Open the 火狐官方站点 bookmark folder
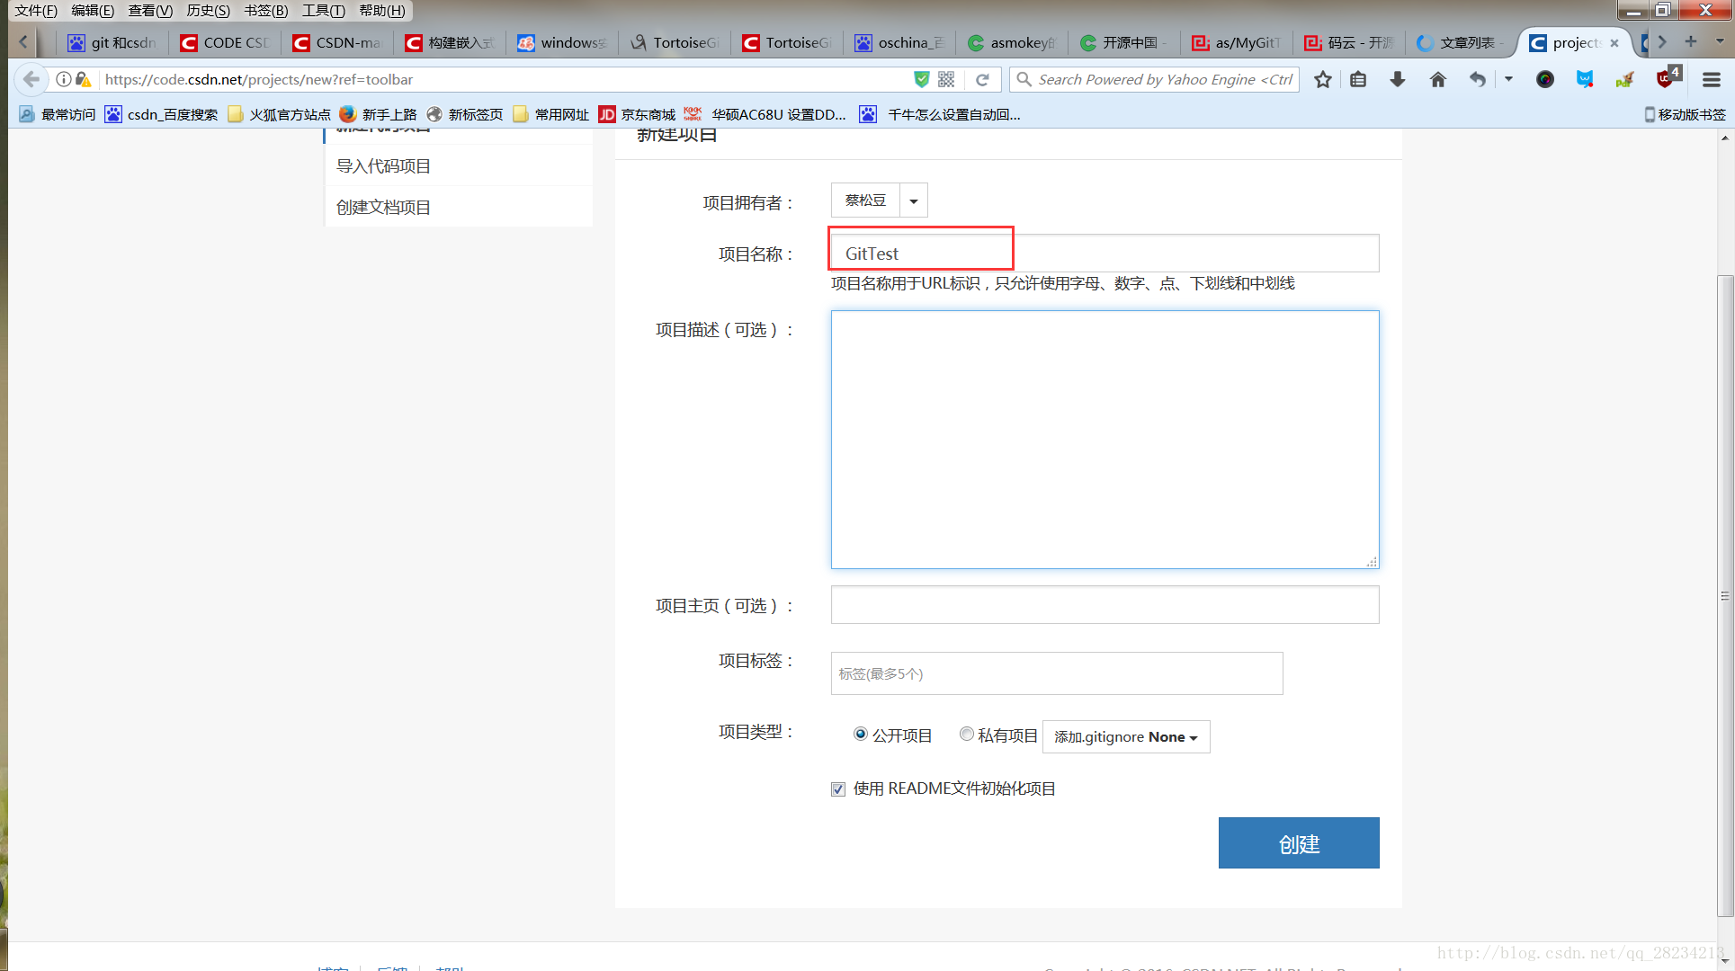The image size is (1735, 971). 279,114
